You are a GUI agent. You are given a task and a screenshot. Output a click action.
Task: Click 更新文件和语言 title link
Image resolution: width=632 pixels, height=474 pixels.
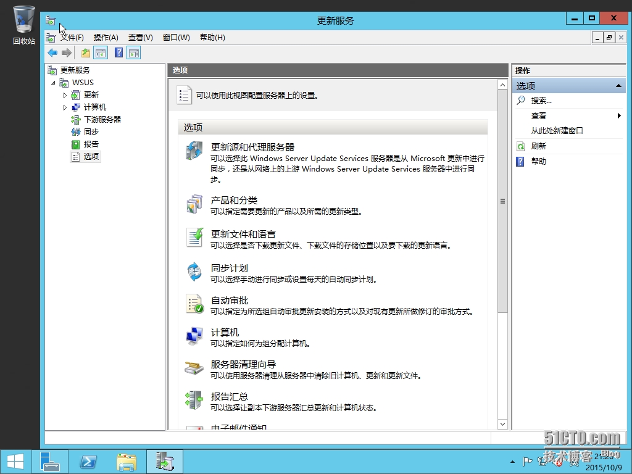pyautogui.click(x=243, y=234)
